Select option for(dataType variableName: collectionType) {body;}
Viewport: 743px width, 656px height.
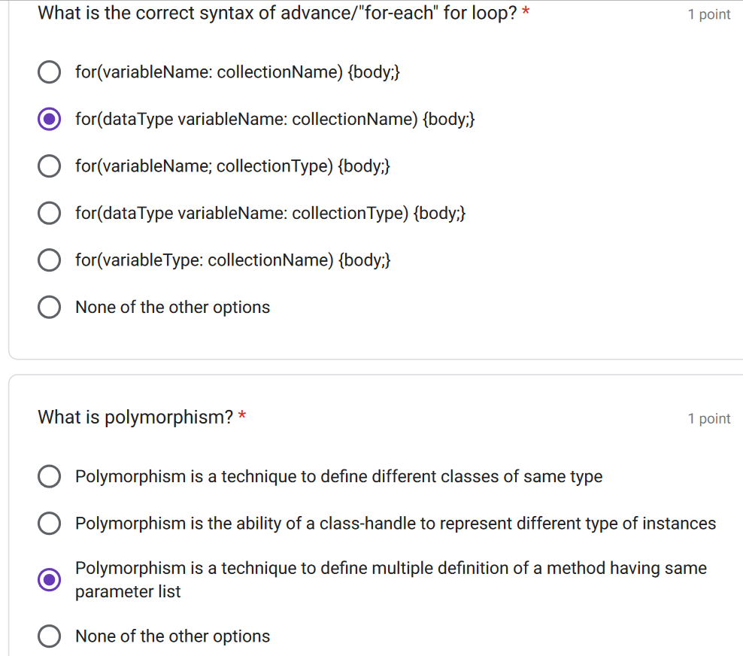49,213
